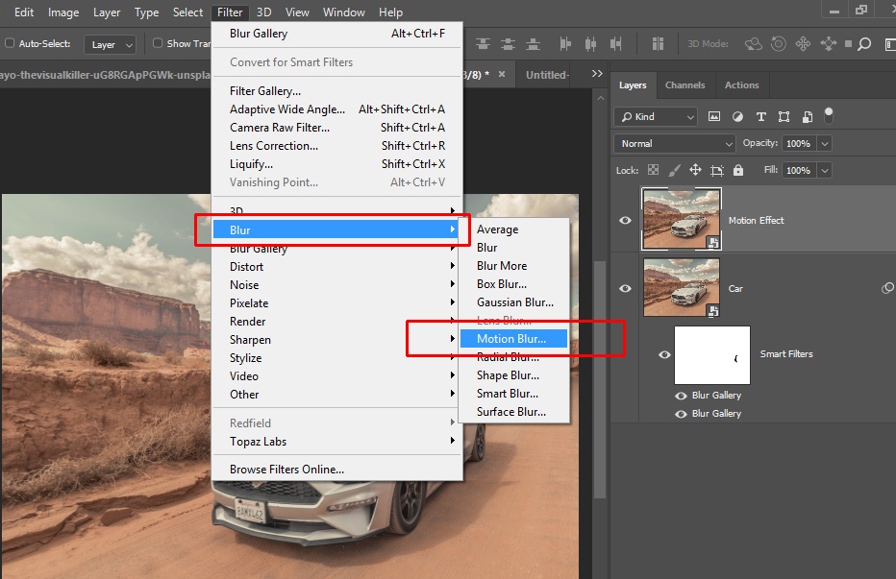
Task: Click the shape layer filter icon
Action: coord(784,116)
